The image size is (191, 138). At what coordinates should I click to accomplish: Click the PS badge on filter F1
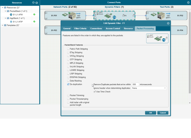coord(115,17)
